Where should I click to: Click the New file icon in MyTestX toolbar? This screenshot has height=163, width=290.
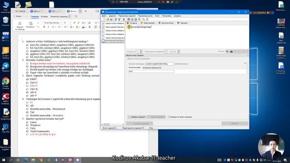[104, 19]
